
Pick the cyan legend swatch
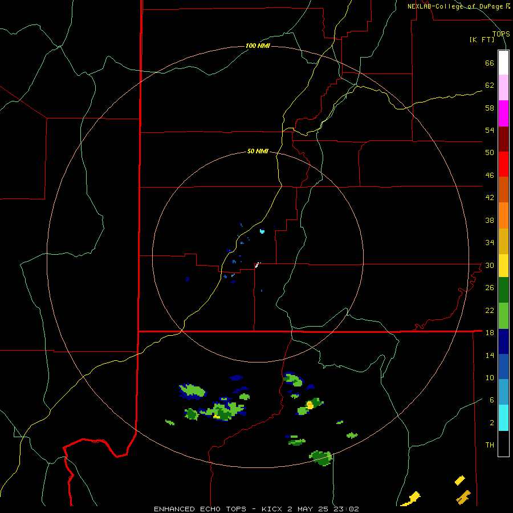pos(503,418)
